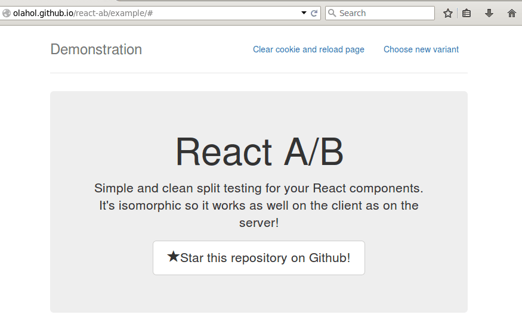This screenshot has width=522, height=327.
Task: Click the black star icon inside the GitHub button
Action: point(173,257)
